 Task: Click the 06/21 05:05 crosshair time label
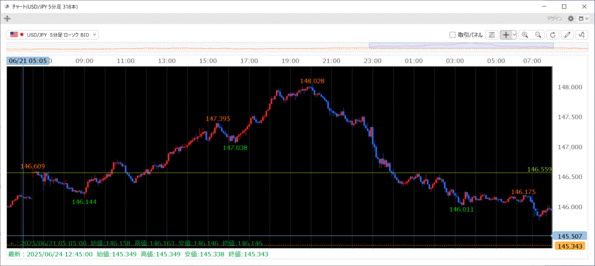pyautogui.click(x=28, y=61)
